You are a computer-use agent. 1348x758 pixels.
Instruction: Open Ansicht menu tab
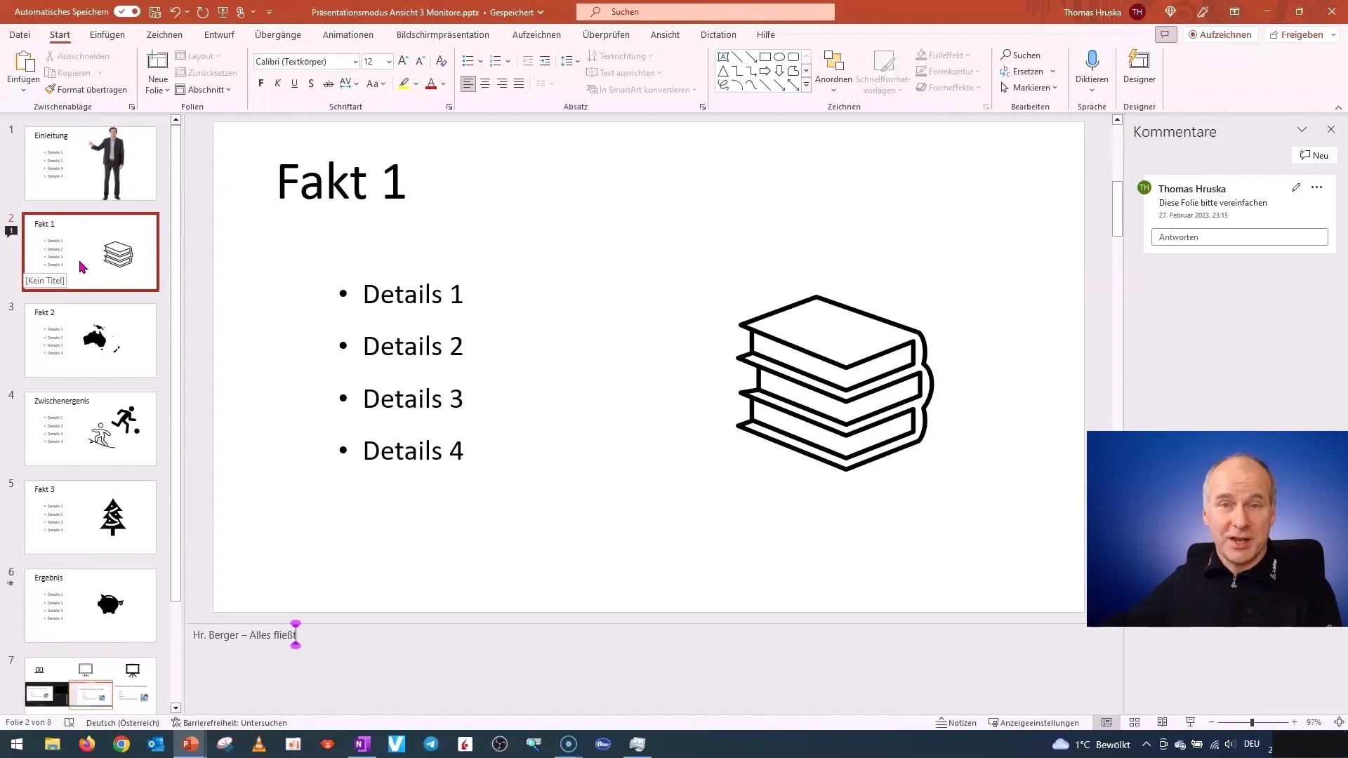(665, 34)
